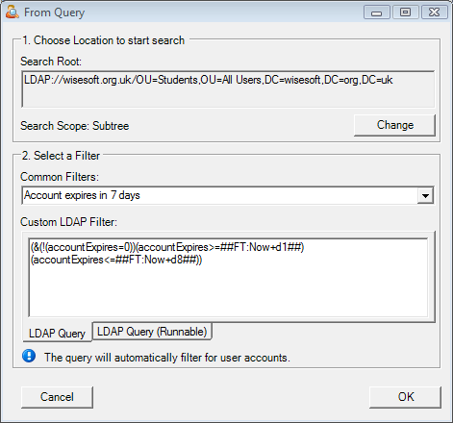The image size is (453, 423).
Task: Click inside the Custom LDAP Filter text box
Action: point(228,278)
